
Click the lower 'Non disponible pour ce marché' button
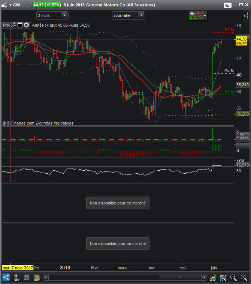pos(118,243)
